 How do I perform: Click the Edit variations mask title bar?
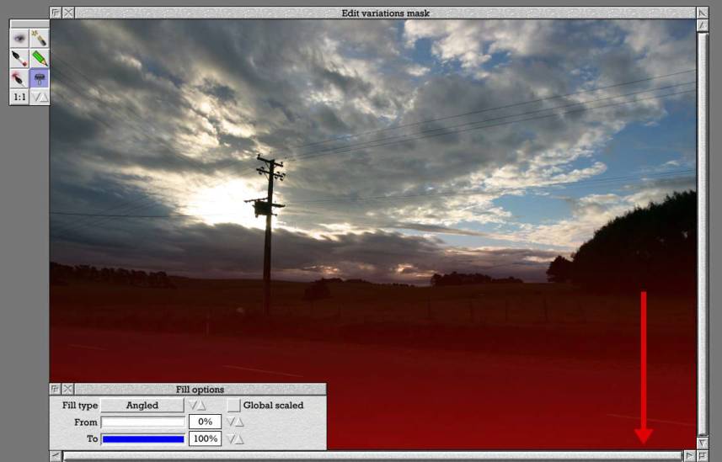click(x=385, y=13)
